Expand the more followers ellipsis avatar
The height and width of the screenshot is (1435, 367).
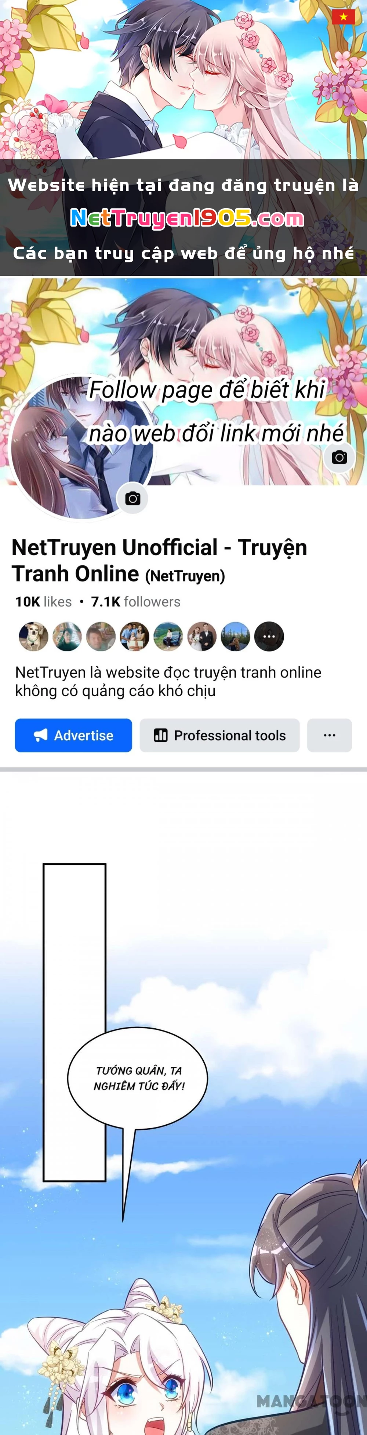click(x=269, y=636)
